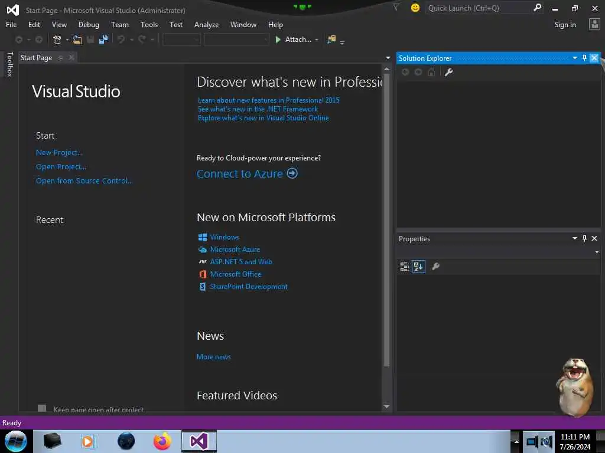605x453 pixels.
Task: Open the Tools menu
Action: point(149,25)
